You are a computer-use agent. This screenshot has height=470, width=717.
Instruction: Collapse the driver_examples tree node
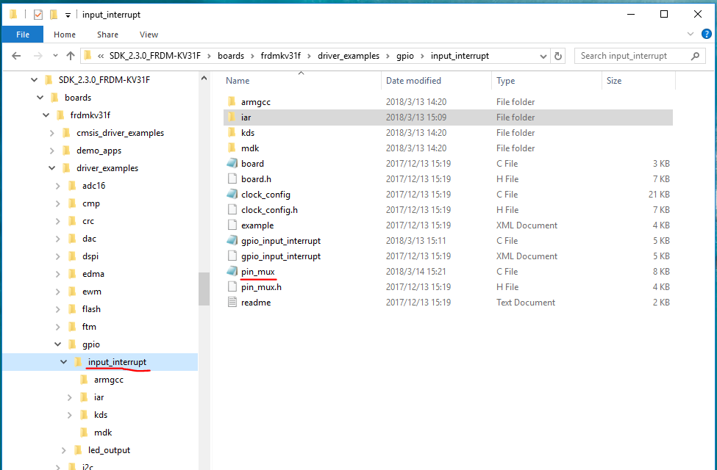[x=52, y=168]
